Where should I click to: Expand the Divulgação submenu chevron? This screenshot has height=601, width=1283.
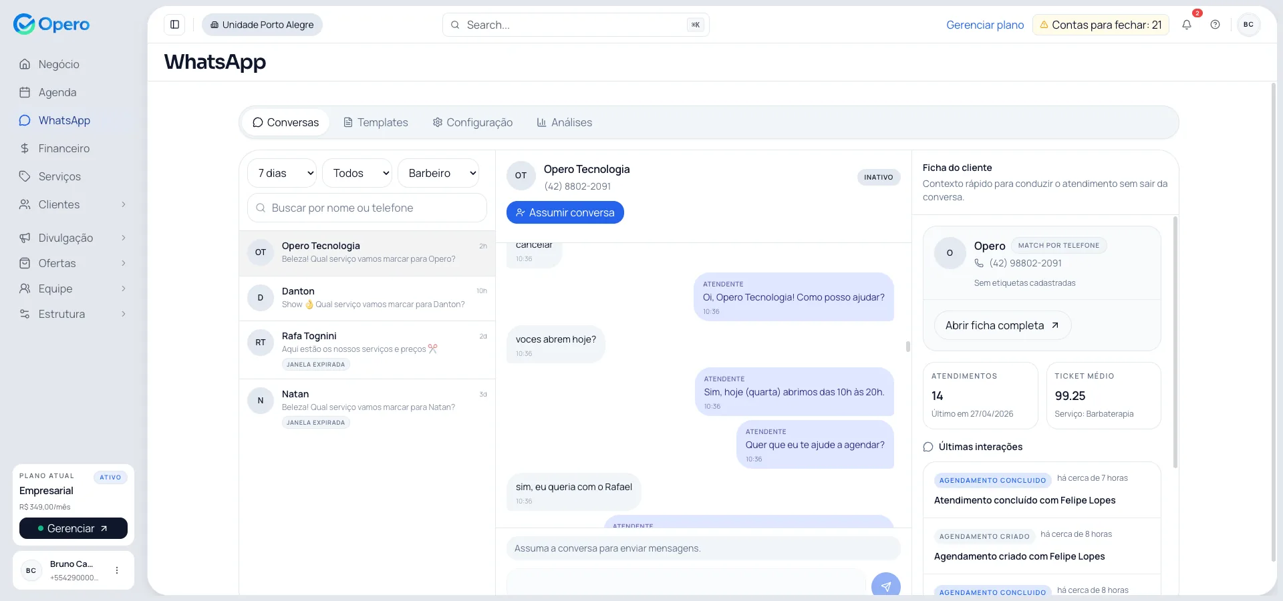tap(124, 238)
